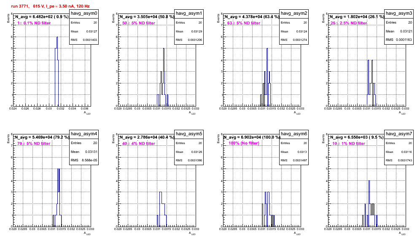This screenshot has height=241, width=420.
Task: Click the N_avg = 5.469e+04 label
Action: 42,137
